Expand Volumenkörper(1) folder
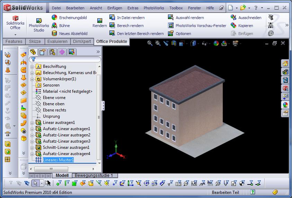The width and height of the screenshot is (292, 198). (x=32, y=79)
